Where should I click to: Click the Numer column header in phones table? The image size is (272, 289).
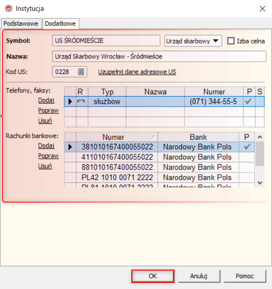(x=214, y=92)
